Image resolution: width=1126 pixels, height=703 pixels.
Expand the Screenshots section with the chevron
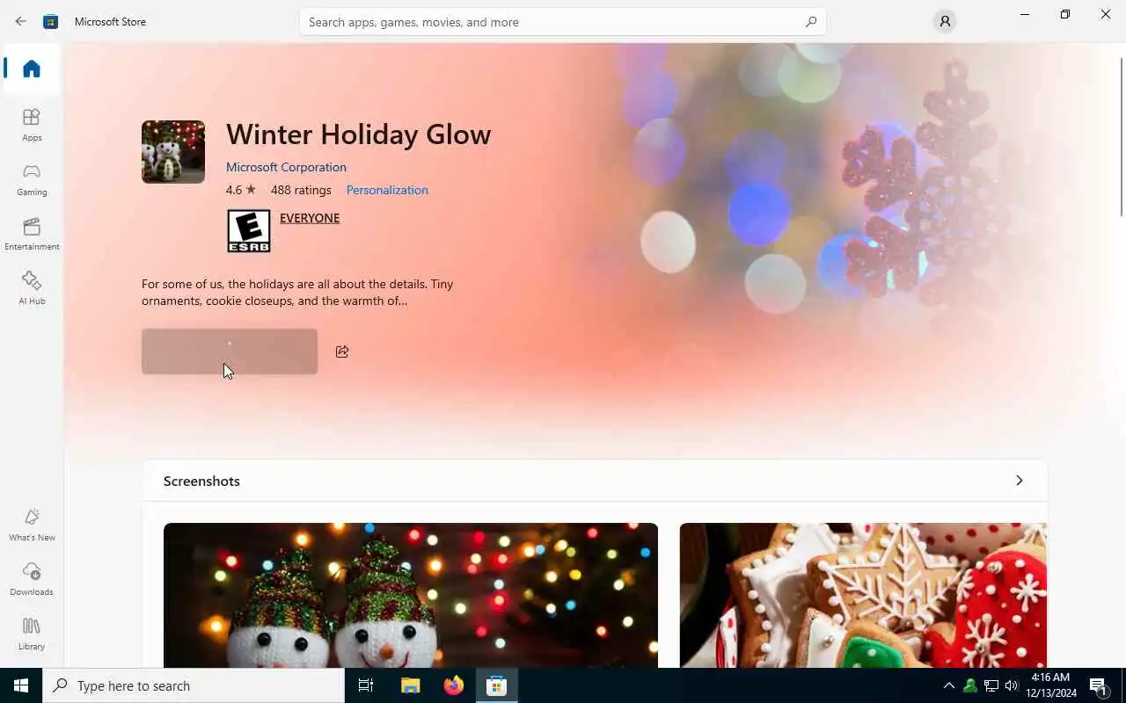pos(1020,481)
